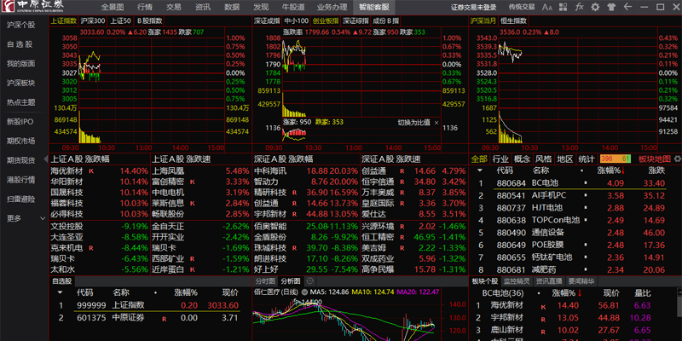
Task: Open the 行情 menu
Action: click(145, 7)
